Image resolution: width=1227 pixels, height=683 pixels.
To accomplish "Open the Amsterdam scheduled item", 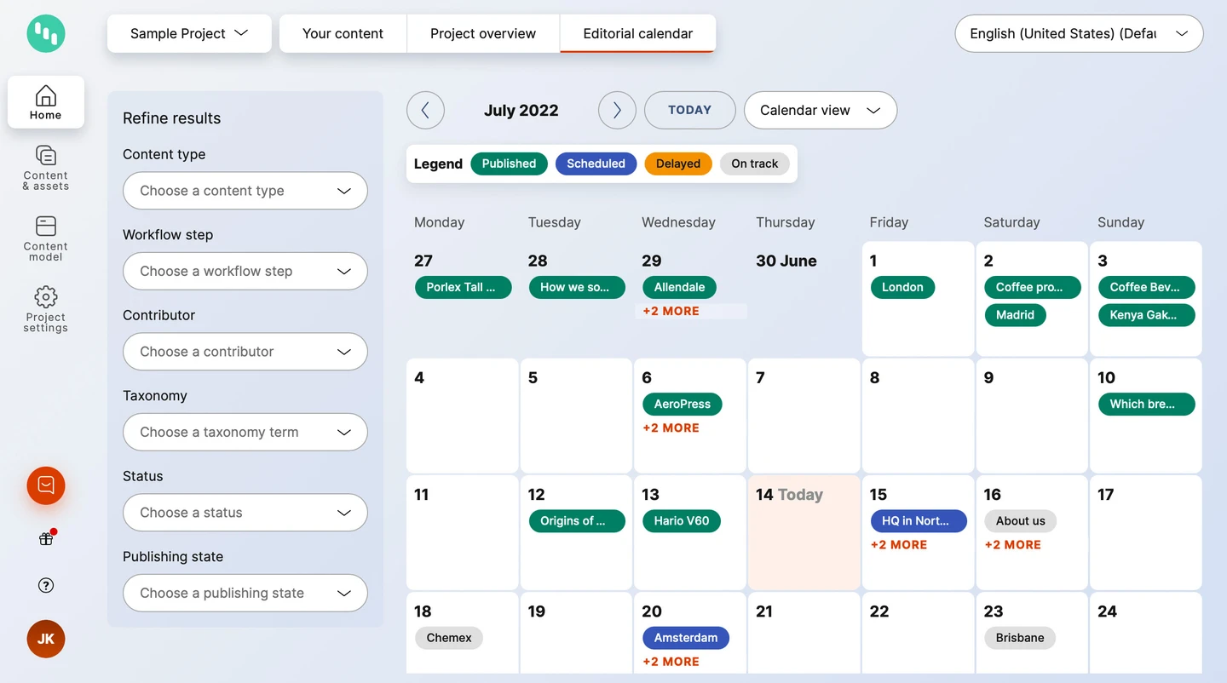I will (x=686, y=638).
